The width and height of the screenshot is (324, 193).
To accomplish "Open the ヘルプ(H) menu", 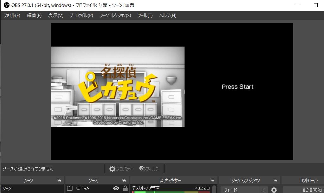I will coord(168,16).
